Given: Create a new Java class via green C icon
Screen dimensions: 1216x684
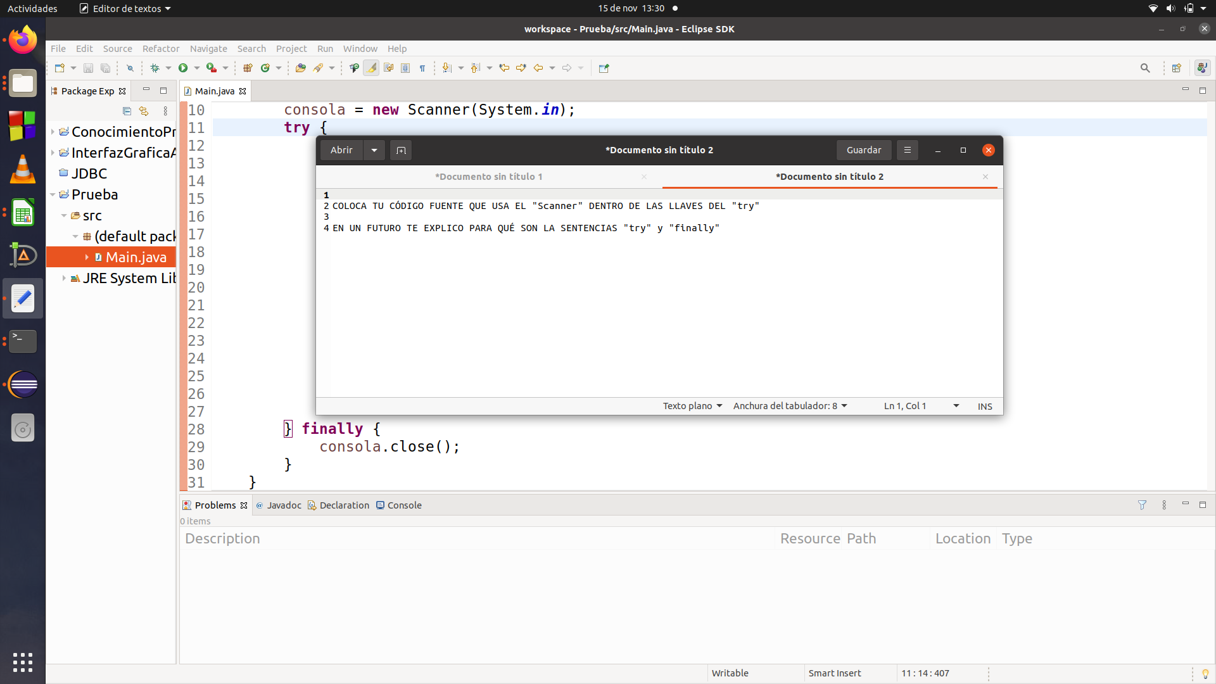Looking at the screenshot, I should coord(265,68).
